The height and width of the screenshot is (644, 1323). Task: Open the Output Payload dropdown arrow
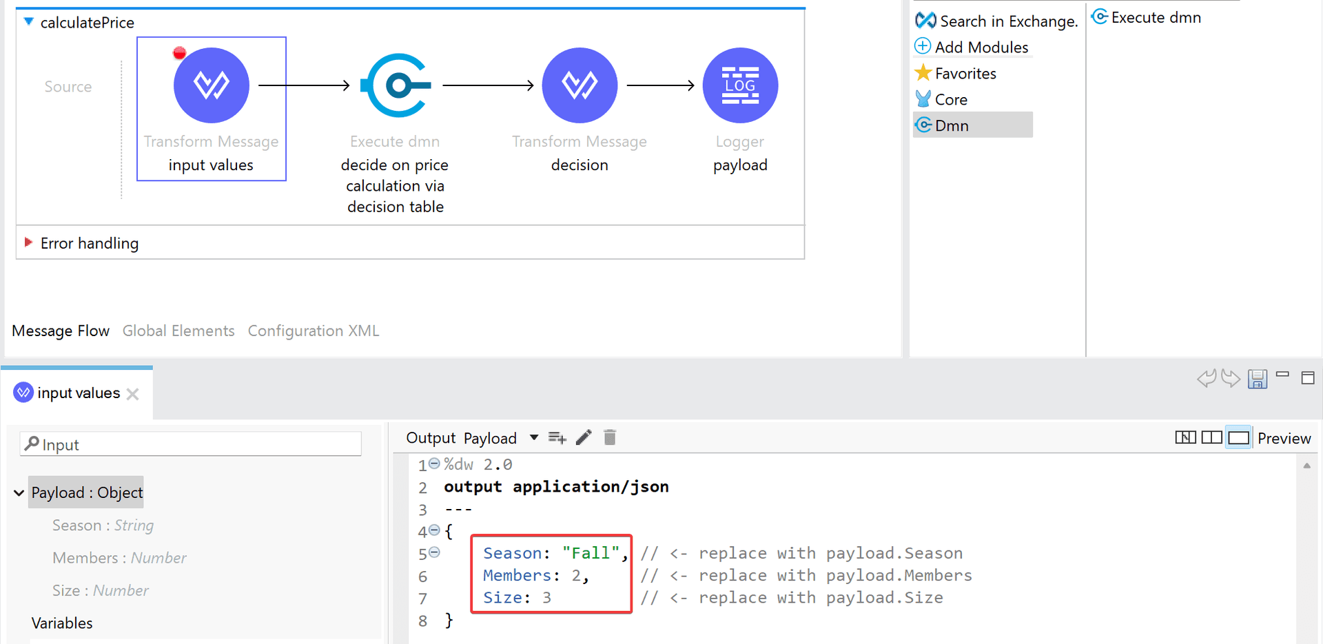(533, 438)
